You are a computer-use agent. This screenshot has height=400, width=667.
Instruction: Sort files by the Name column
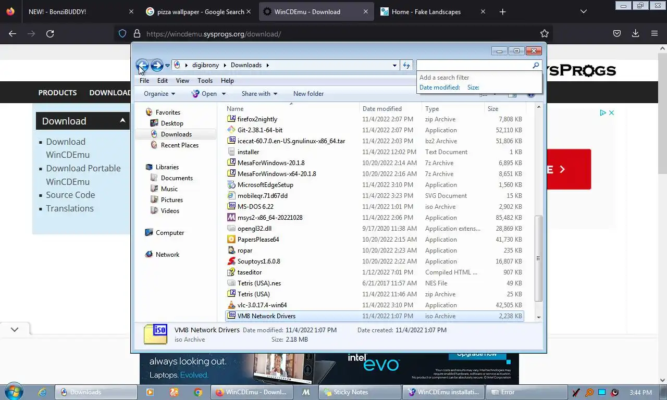pos(292,109)
